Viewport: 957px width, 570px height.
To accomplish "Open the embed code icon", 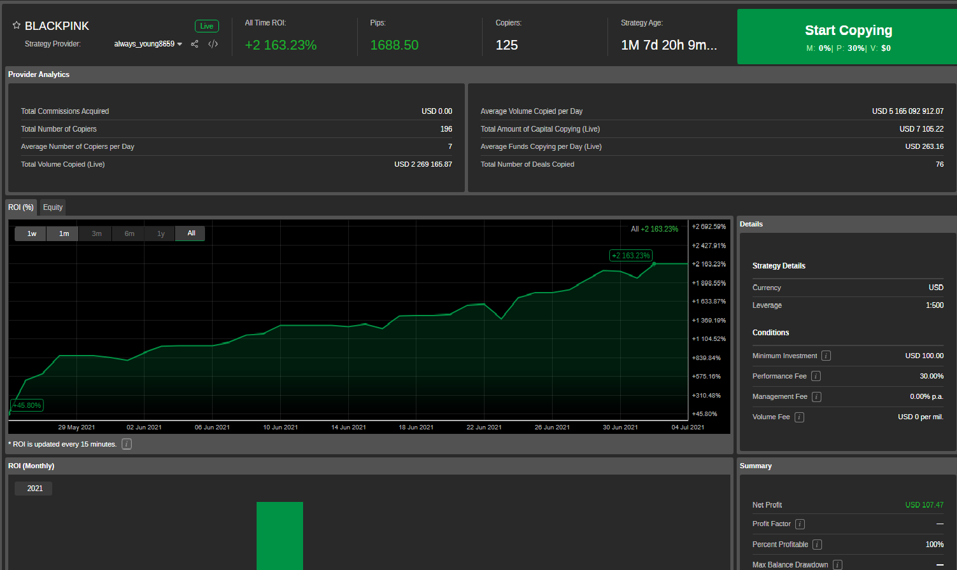I will 213,44.
